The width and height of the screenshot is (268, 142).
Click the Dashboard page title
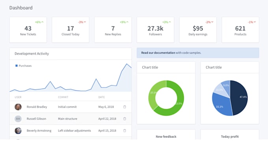21,8
